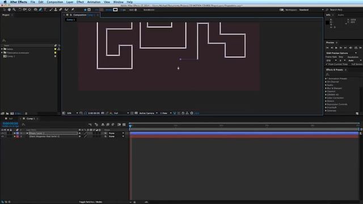Viewport: 363px width, 204px height.
Task: Click the timeline current-time indicator
Action: click(x=130, y=126)
